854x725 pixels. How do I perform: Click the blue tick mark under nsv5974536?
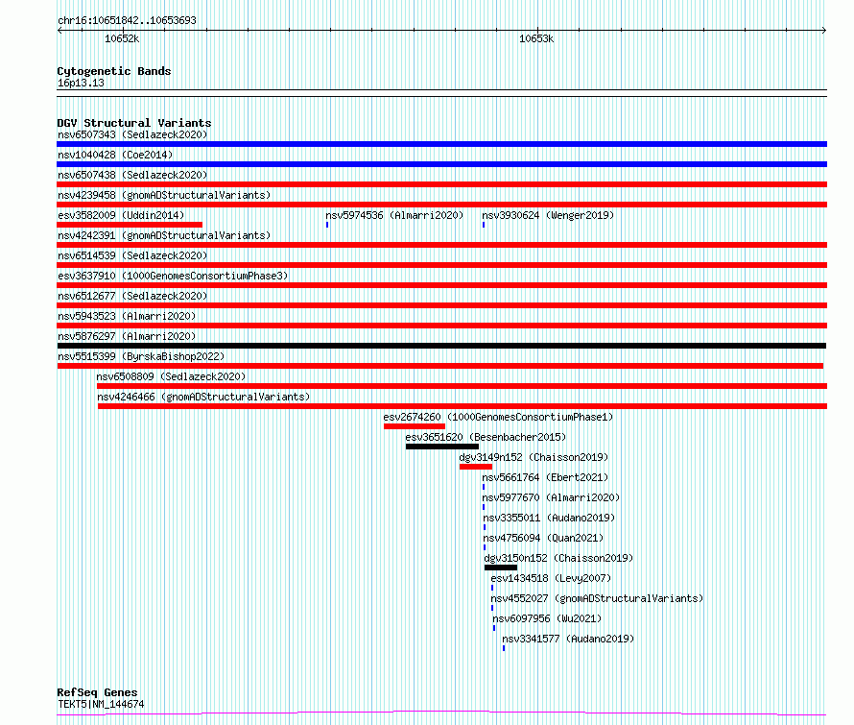tap(327, 225)
